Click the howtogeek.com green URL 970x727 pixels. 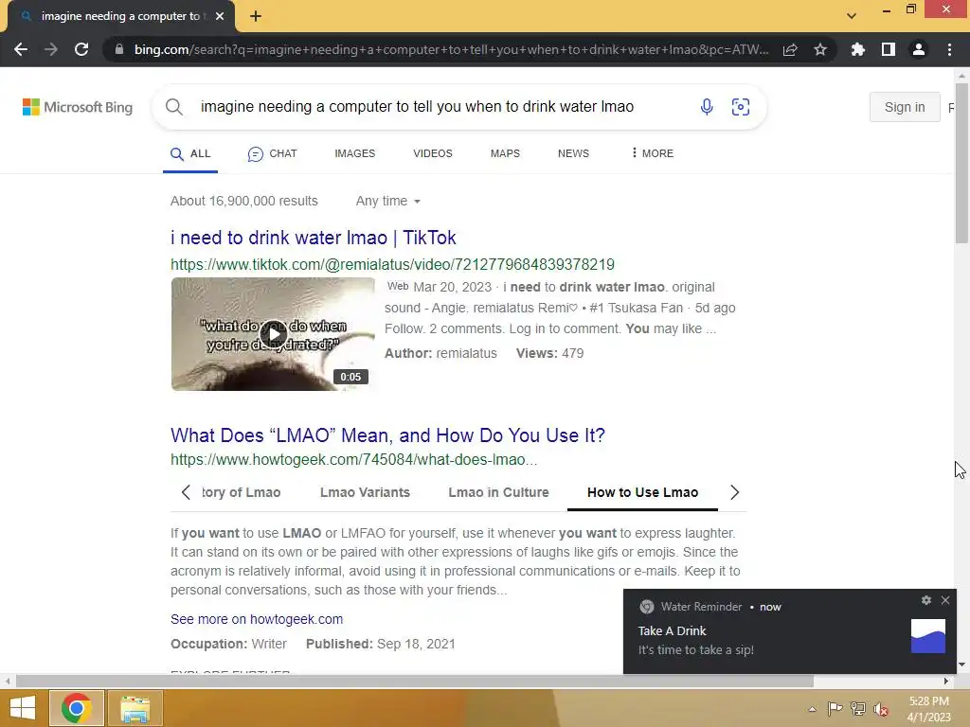[x=353, y=460]
